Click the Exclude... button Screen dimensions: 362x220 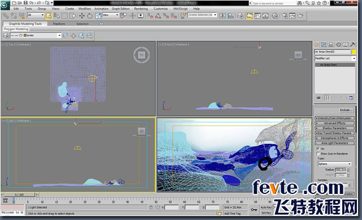[x=346, y=110]
